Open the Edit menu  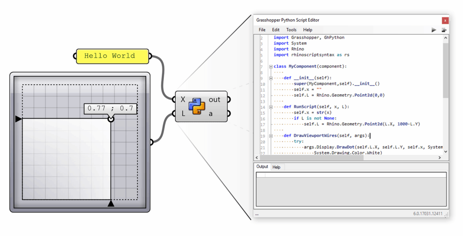coord(276,30)
